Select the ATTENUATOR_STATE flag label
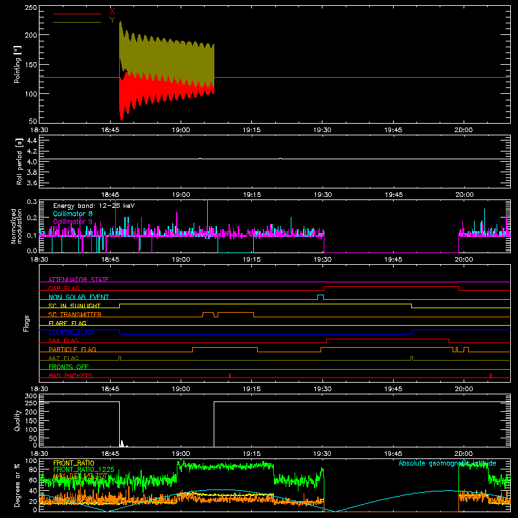The height and width of the screenshot is (518, 518). pyautogui.click(x=78, y=280)
